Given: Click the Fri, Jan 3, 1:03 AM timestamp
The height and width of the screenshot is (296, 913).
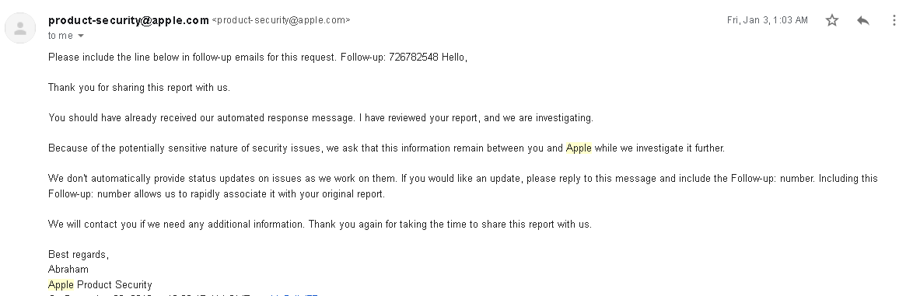Looking at the screenshot, I should pyautogui.click(x=768, y=20).
